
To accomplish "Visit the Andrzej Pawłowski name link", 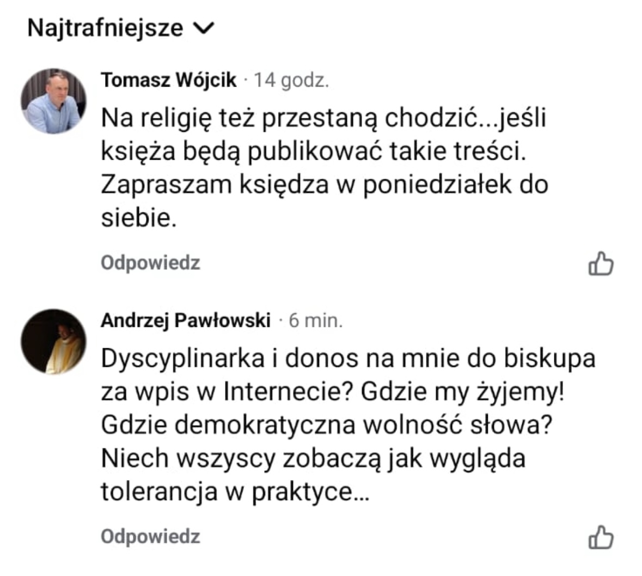I will 185,320.
